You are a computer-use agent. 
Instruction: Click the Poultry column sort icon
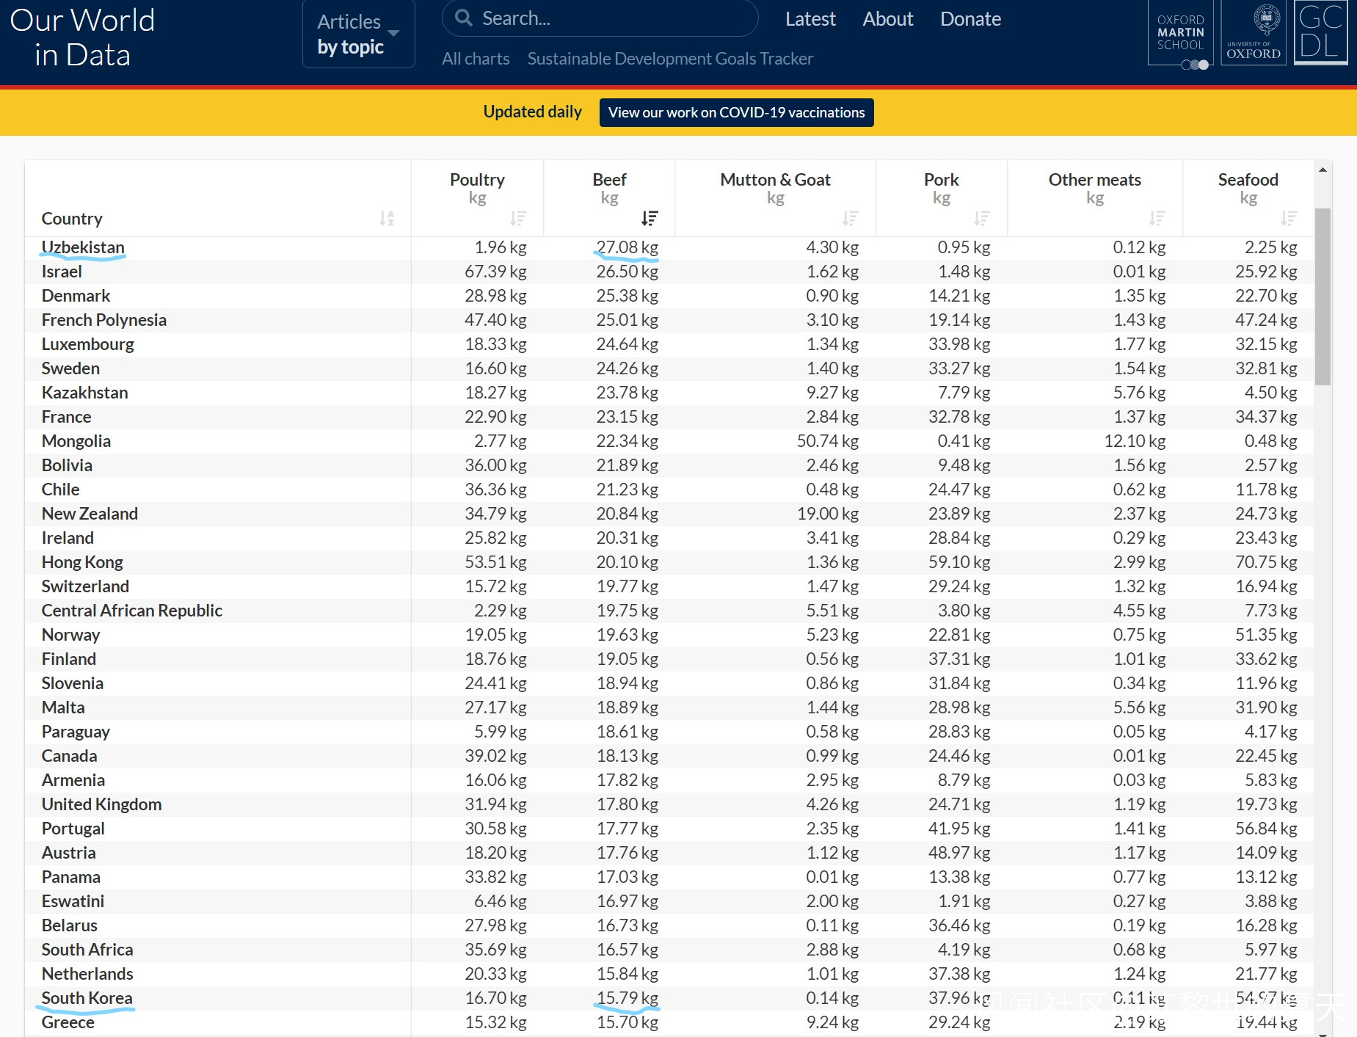pos(518,218)
